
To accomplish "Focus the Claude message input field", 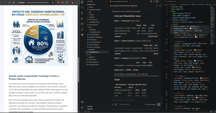I will pos(135,100).
